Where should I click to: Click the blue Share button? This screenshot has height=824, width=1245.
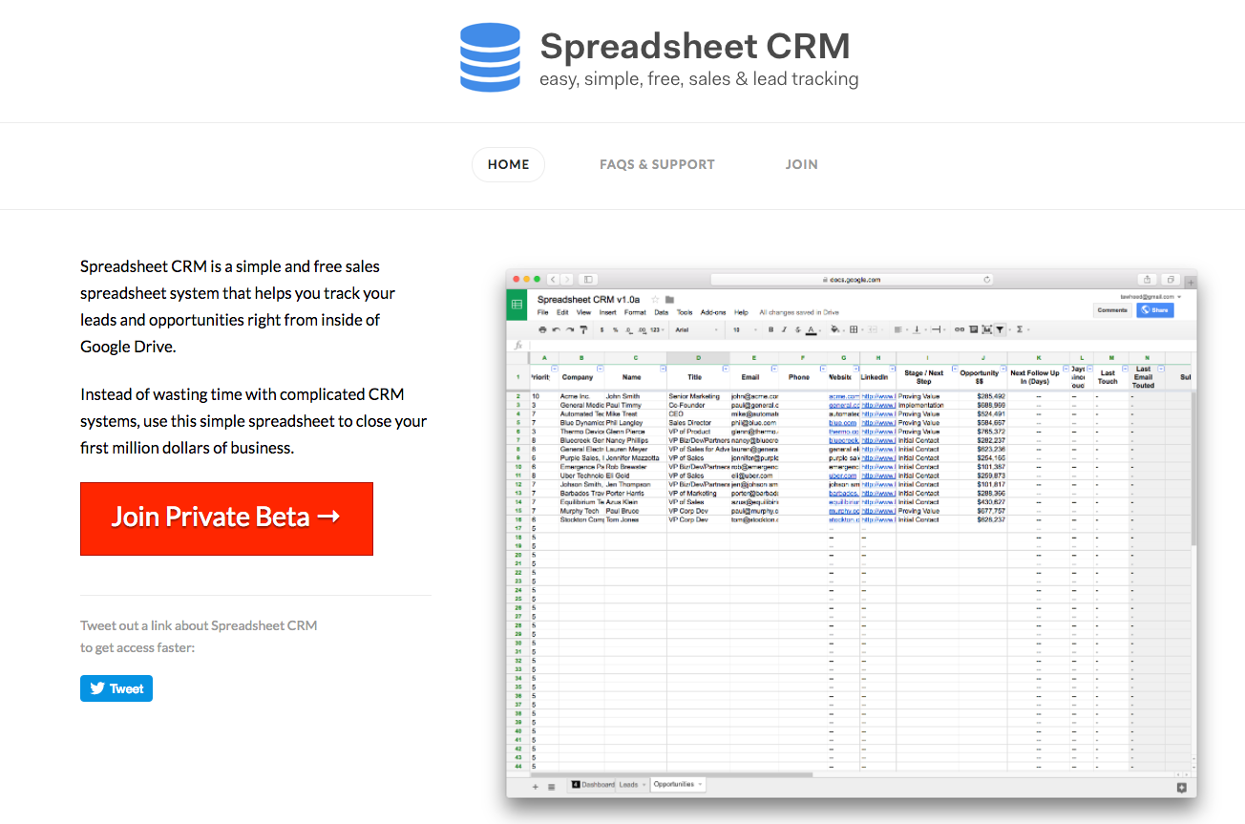(1155, 310)
